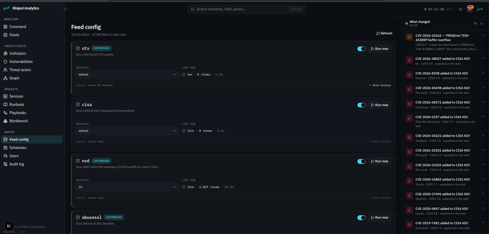Click the flame icon for CVE-2026-45498
The image size is (489, 234).
click(x=409, y=89)
